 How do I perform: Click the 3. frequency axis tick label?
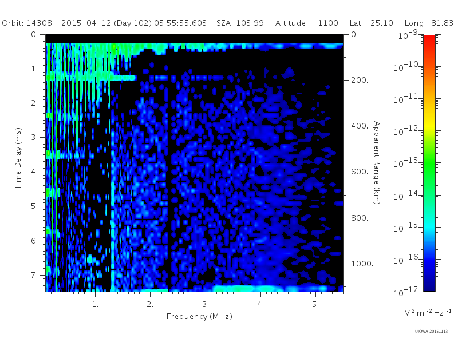pyautogui.click(x=206, y=304)
